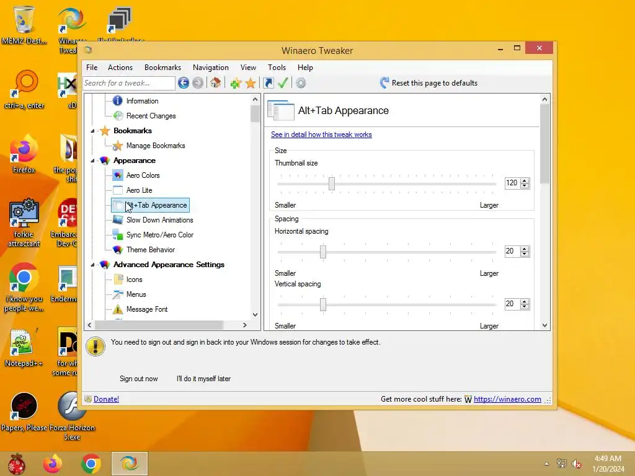The width and height of the screenshot is (635, 476).
Task: Open the Tools menu
Action: pyautogui.click(x=277, y=68)
